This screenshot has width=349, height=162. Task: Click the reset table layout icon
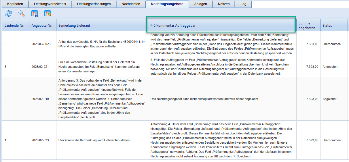point(48,13)
